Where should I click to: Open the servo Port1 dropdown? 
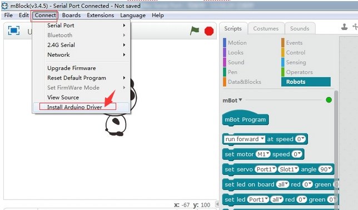(x=266, y=169)
